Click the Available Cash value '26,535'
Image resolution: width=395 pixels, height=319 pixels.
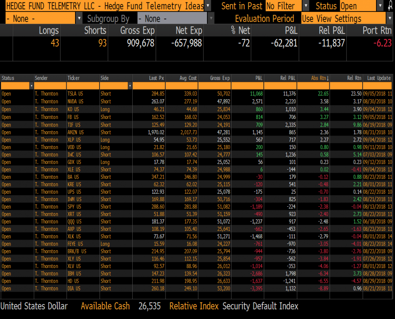(x=150, y=306)
